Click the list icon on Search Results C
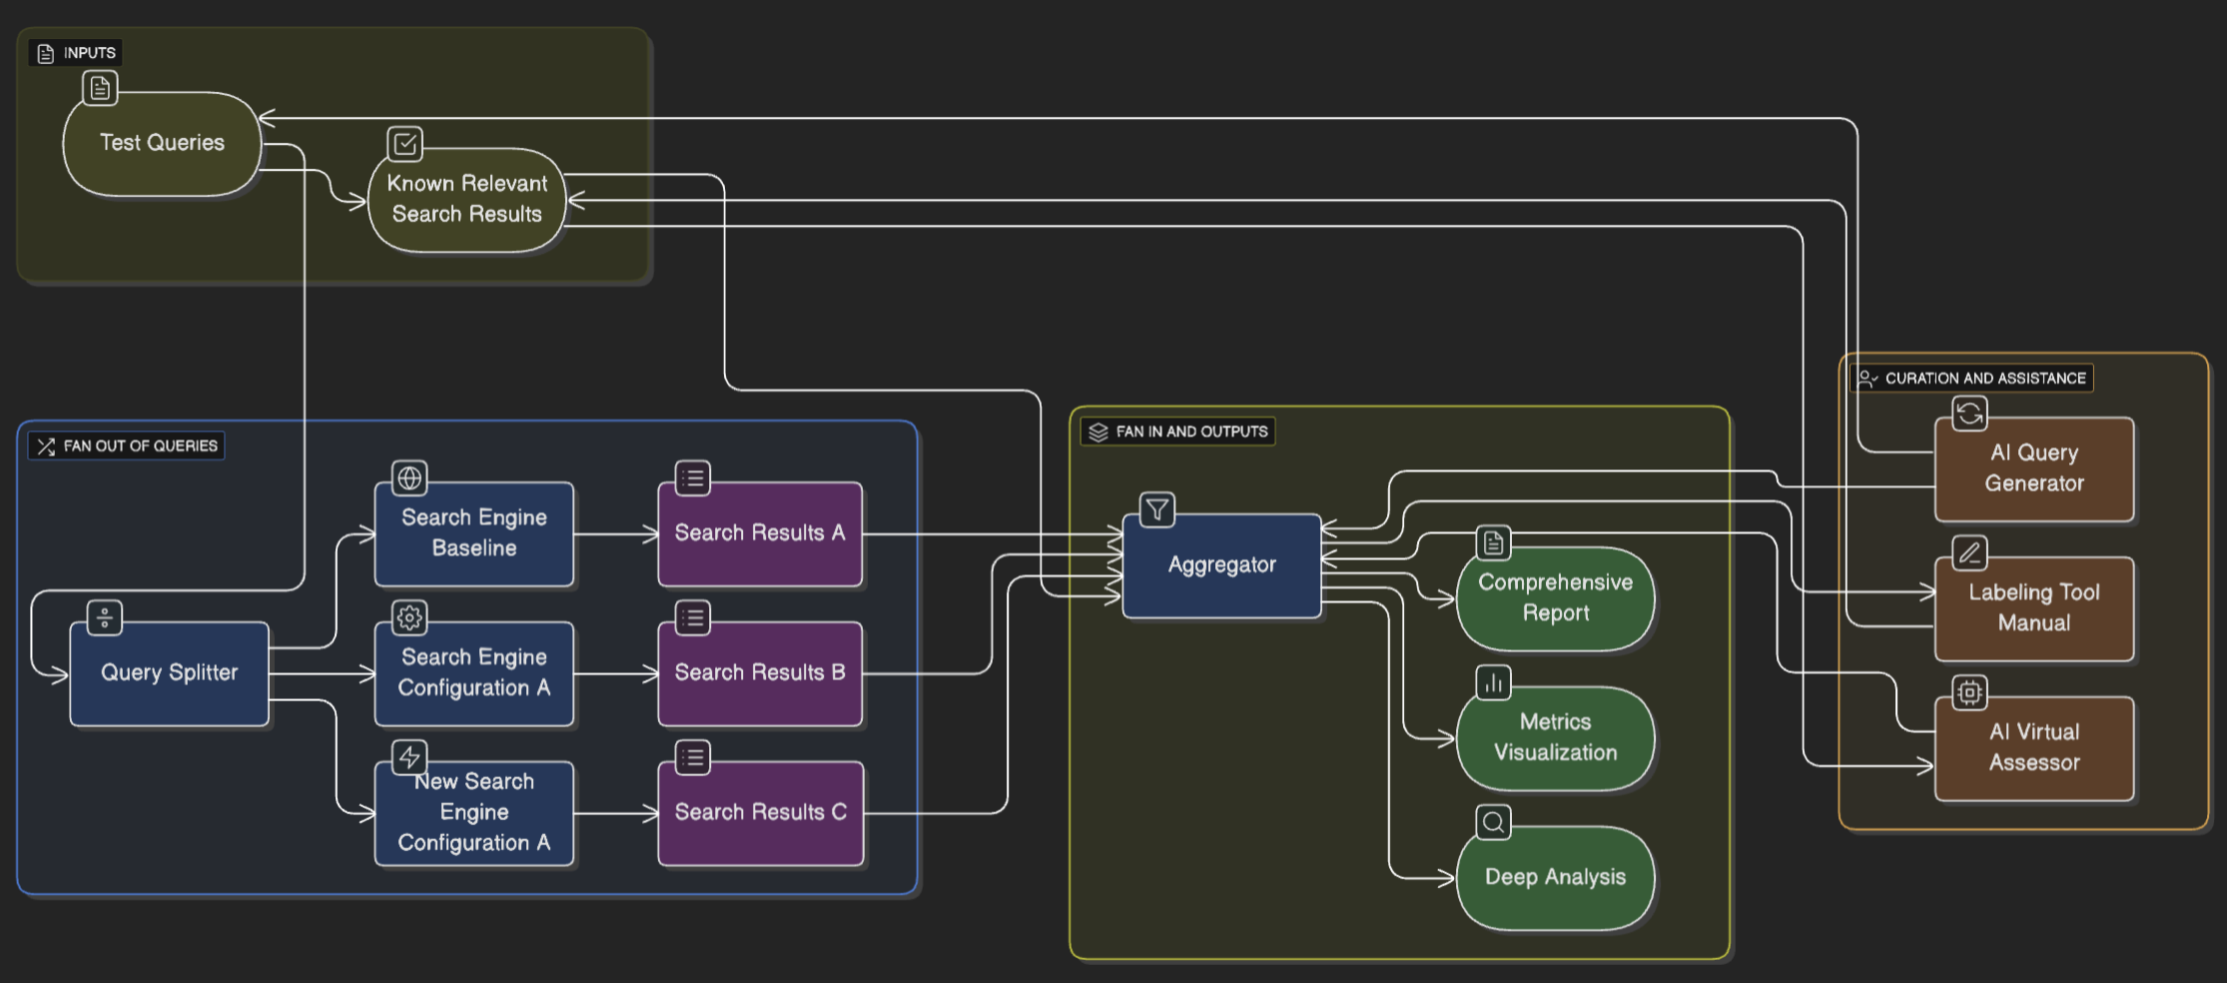Screen dimensions: 2227x983 [x=693, y=758]
